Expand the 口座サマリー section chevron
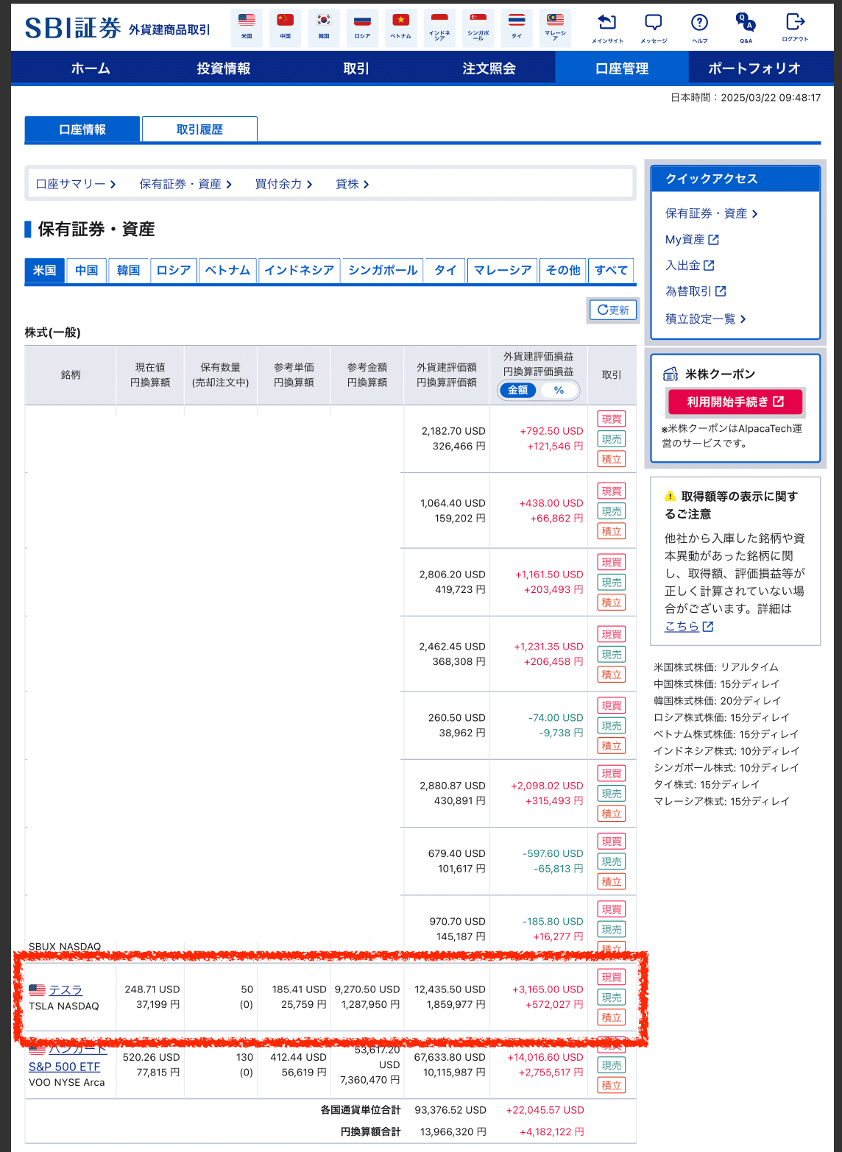The height and width of the screenshot is (1152, 842). click(x=114, y=184)
